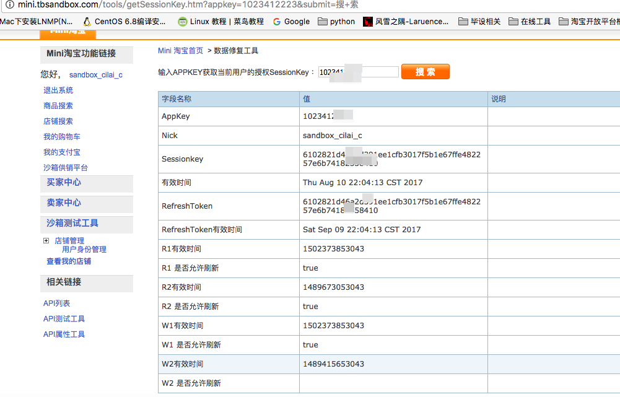Open the API属性工具 link

64,334
